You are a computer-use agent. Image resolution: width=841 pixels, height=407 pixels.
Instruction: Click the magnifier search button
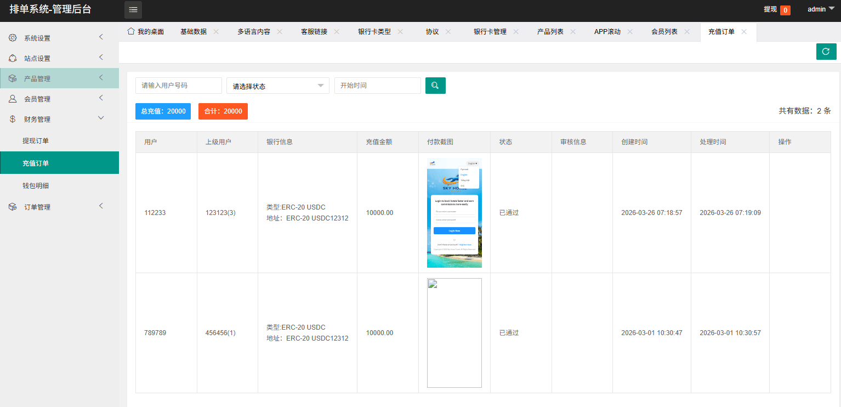click(435, 86)
